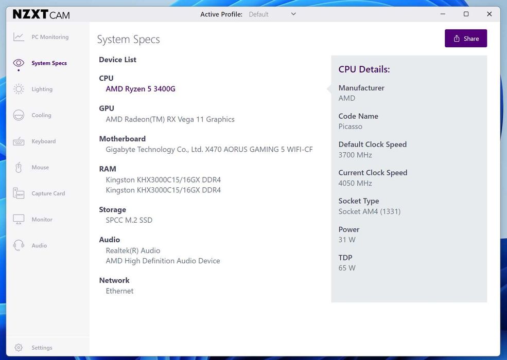The width and height of the screenshot is (507, 360).
Task: Select Mouse section label
Action: pyautogui.click(x=40, y=167)
